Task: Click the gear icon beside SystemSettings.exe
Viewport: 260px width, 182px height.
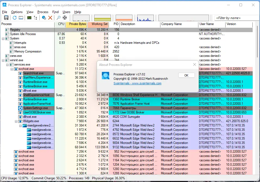Action: click(x=20, y=108)
